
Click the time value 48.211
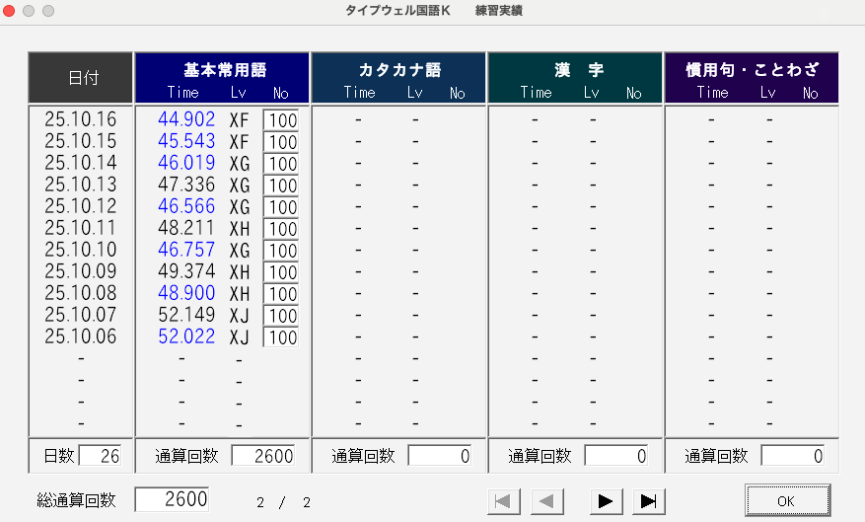[x=186, y=227]
